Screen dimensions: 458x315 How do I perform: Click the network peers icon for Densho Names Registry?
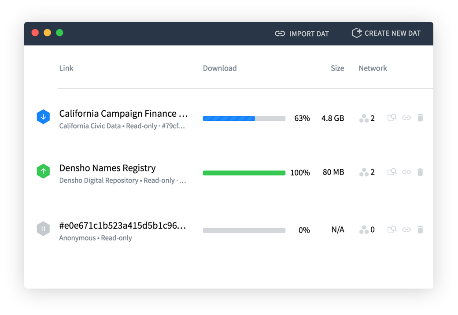tap(364, 172)
